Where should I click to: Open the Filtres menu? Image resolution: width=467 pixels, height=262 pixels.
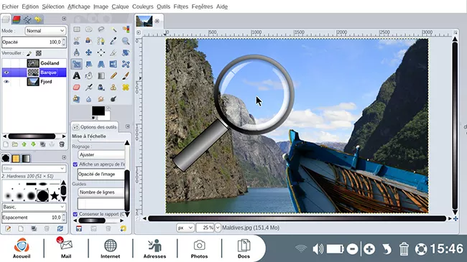[x=181, y=6]
